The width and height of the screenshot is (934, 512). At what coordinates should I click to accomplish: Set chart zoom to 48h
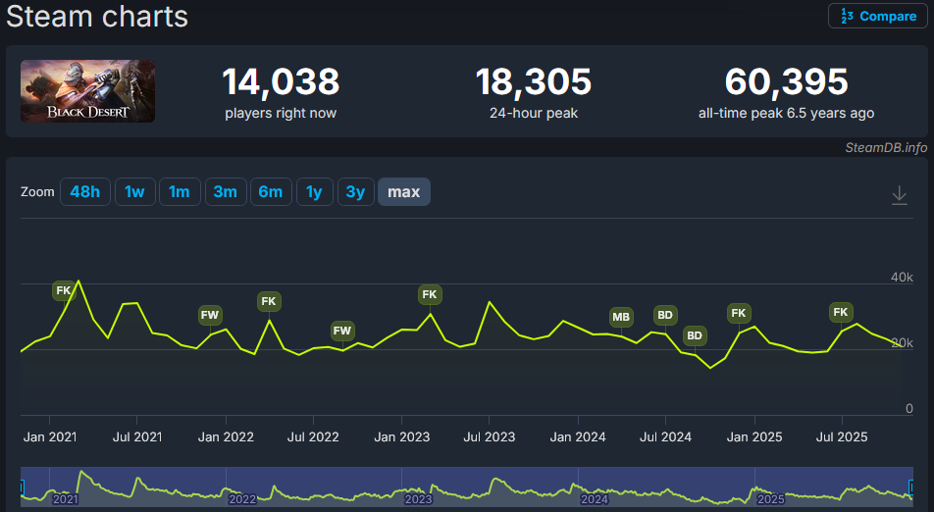point(85,191)
